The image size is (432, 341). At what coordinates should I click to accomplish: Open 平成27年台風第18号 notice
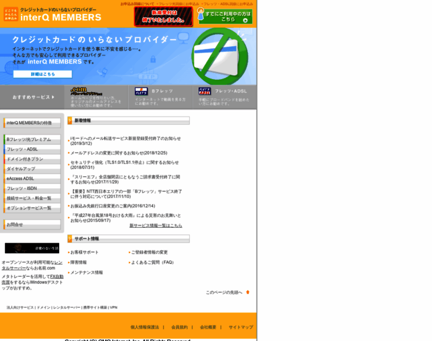[x=126, y=218]
